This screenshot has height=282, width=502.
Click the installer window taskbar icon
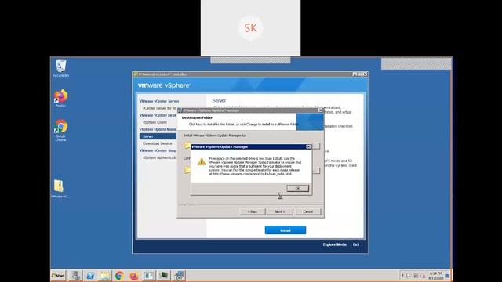149,275
